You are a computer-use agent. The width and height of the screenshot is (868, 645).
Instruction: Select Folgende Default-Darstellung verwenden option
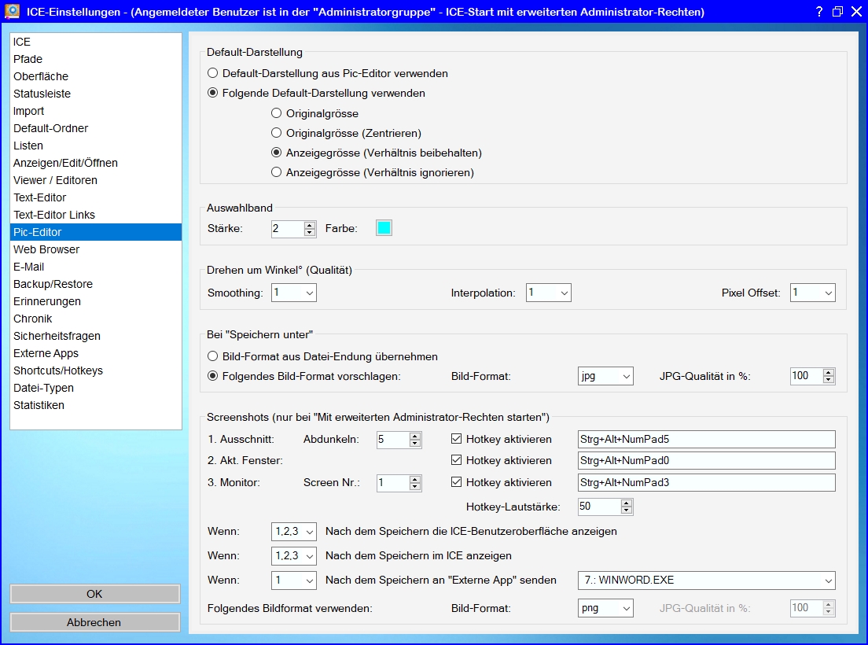316,93
